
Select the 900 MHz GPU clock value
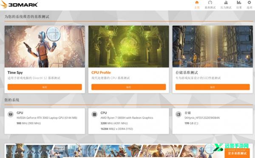(x=28, y=124)
